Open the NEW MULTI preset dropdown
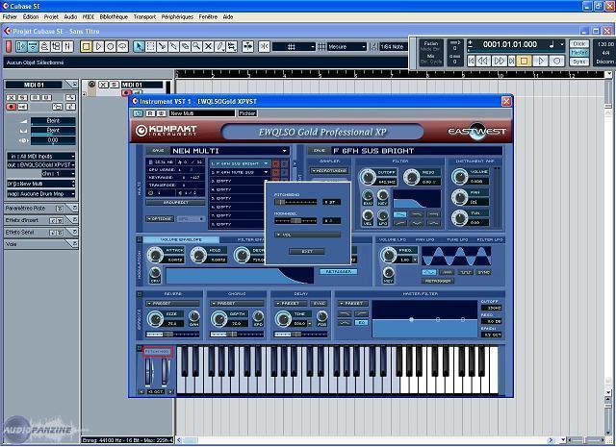 tap(229, 151)
